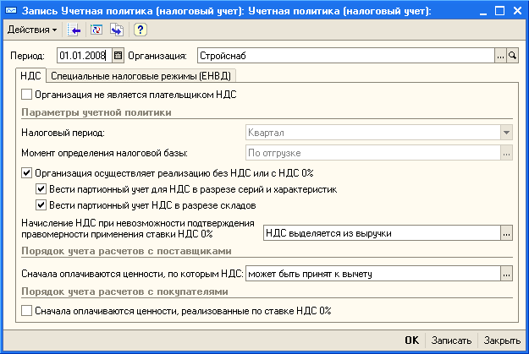Open the Действия menu
529x354 pixels.
(x=32, y=30)
